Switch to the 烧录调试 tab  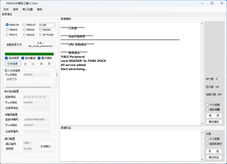coord(7,14)
